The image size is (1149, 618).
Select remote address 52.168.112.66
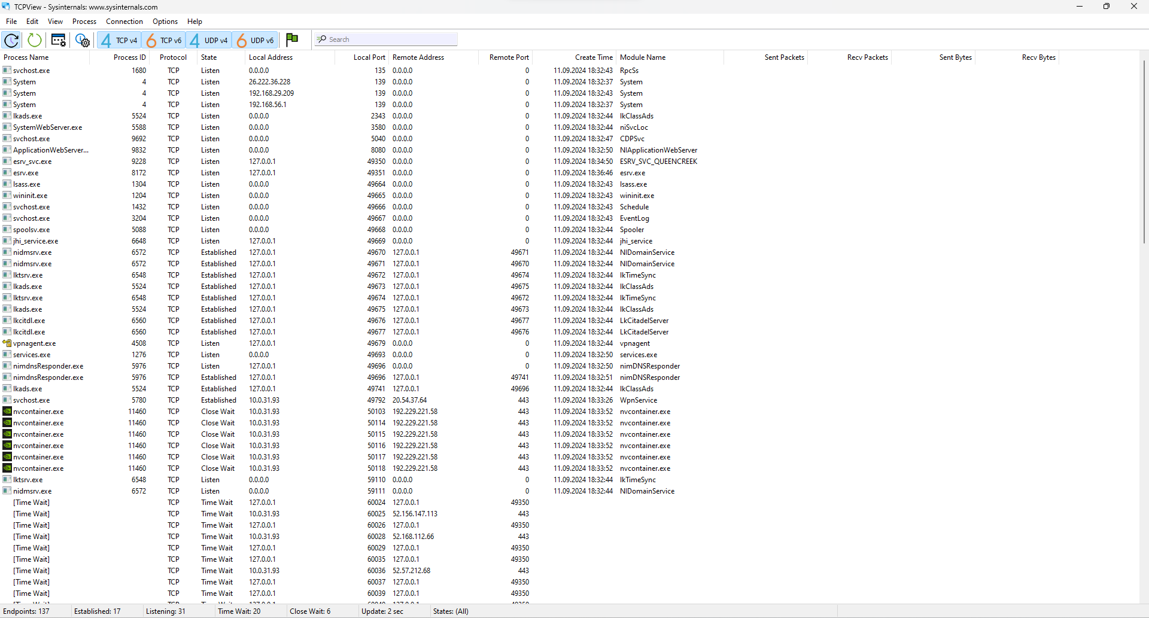tap(413, 537)
